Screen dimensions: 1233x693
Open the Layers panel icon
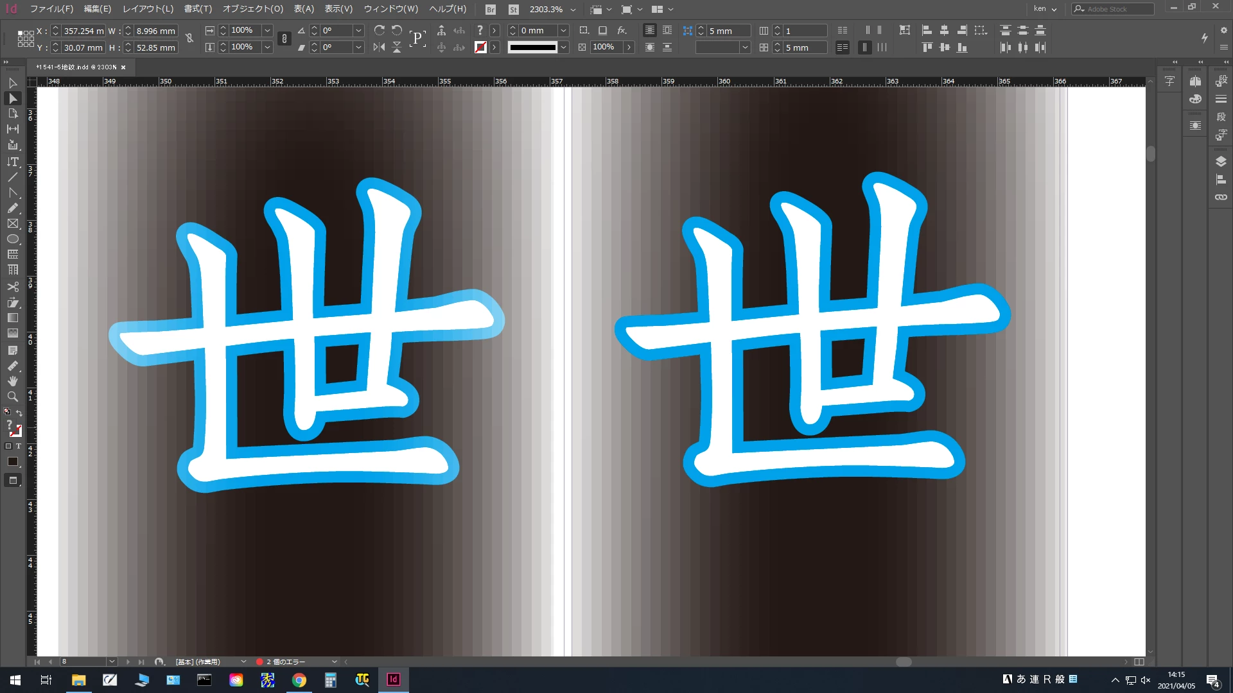pos(1221,161)
